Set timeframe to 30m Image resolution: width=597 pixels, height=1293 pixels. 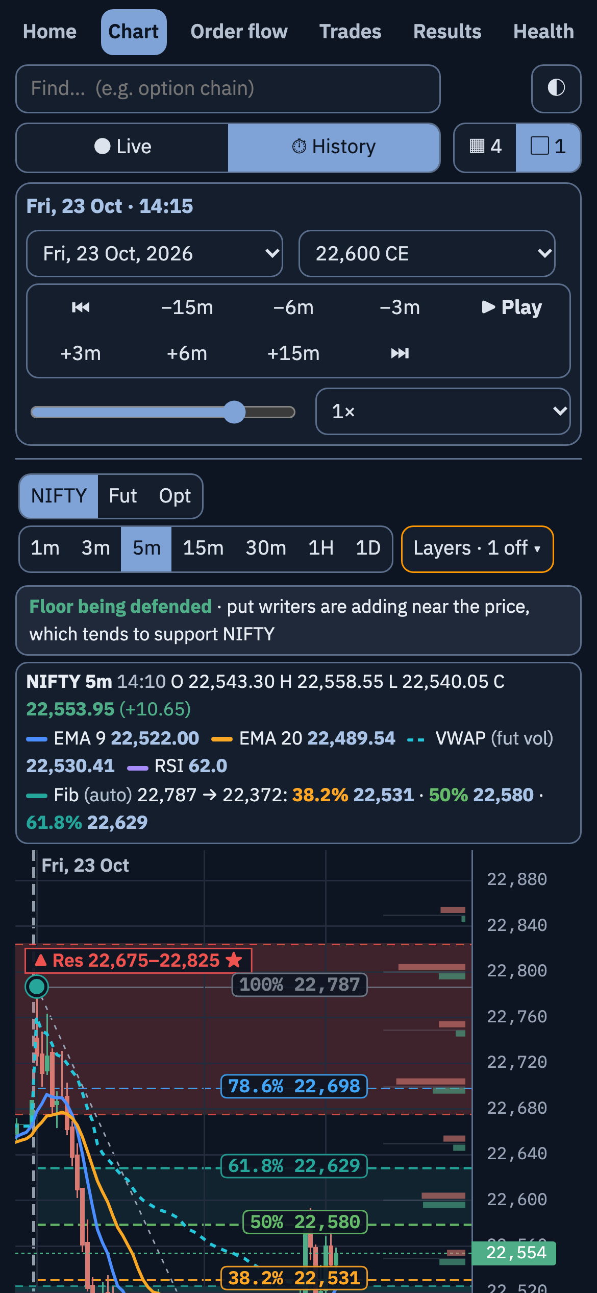[266, 549]
